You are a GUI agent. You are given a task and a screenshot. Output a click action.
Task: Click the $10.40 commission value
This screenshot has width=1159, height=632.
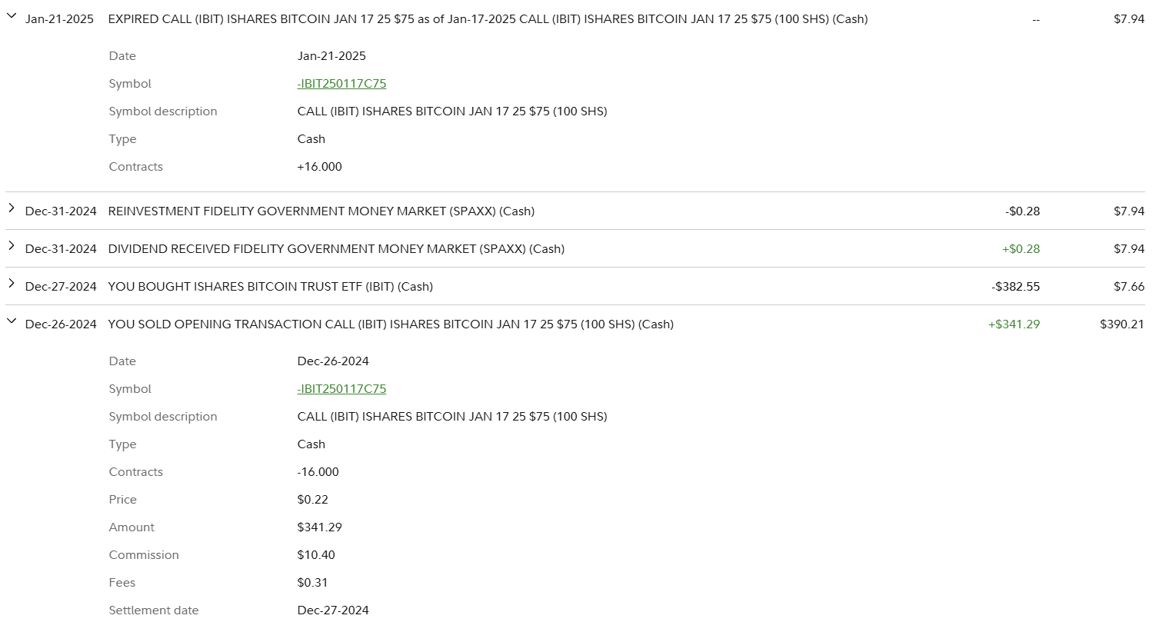[316, 555]
